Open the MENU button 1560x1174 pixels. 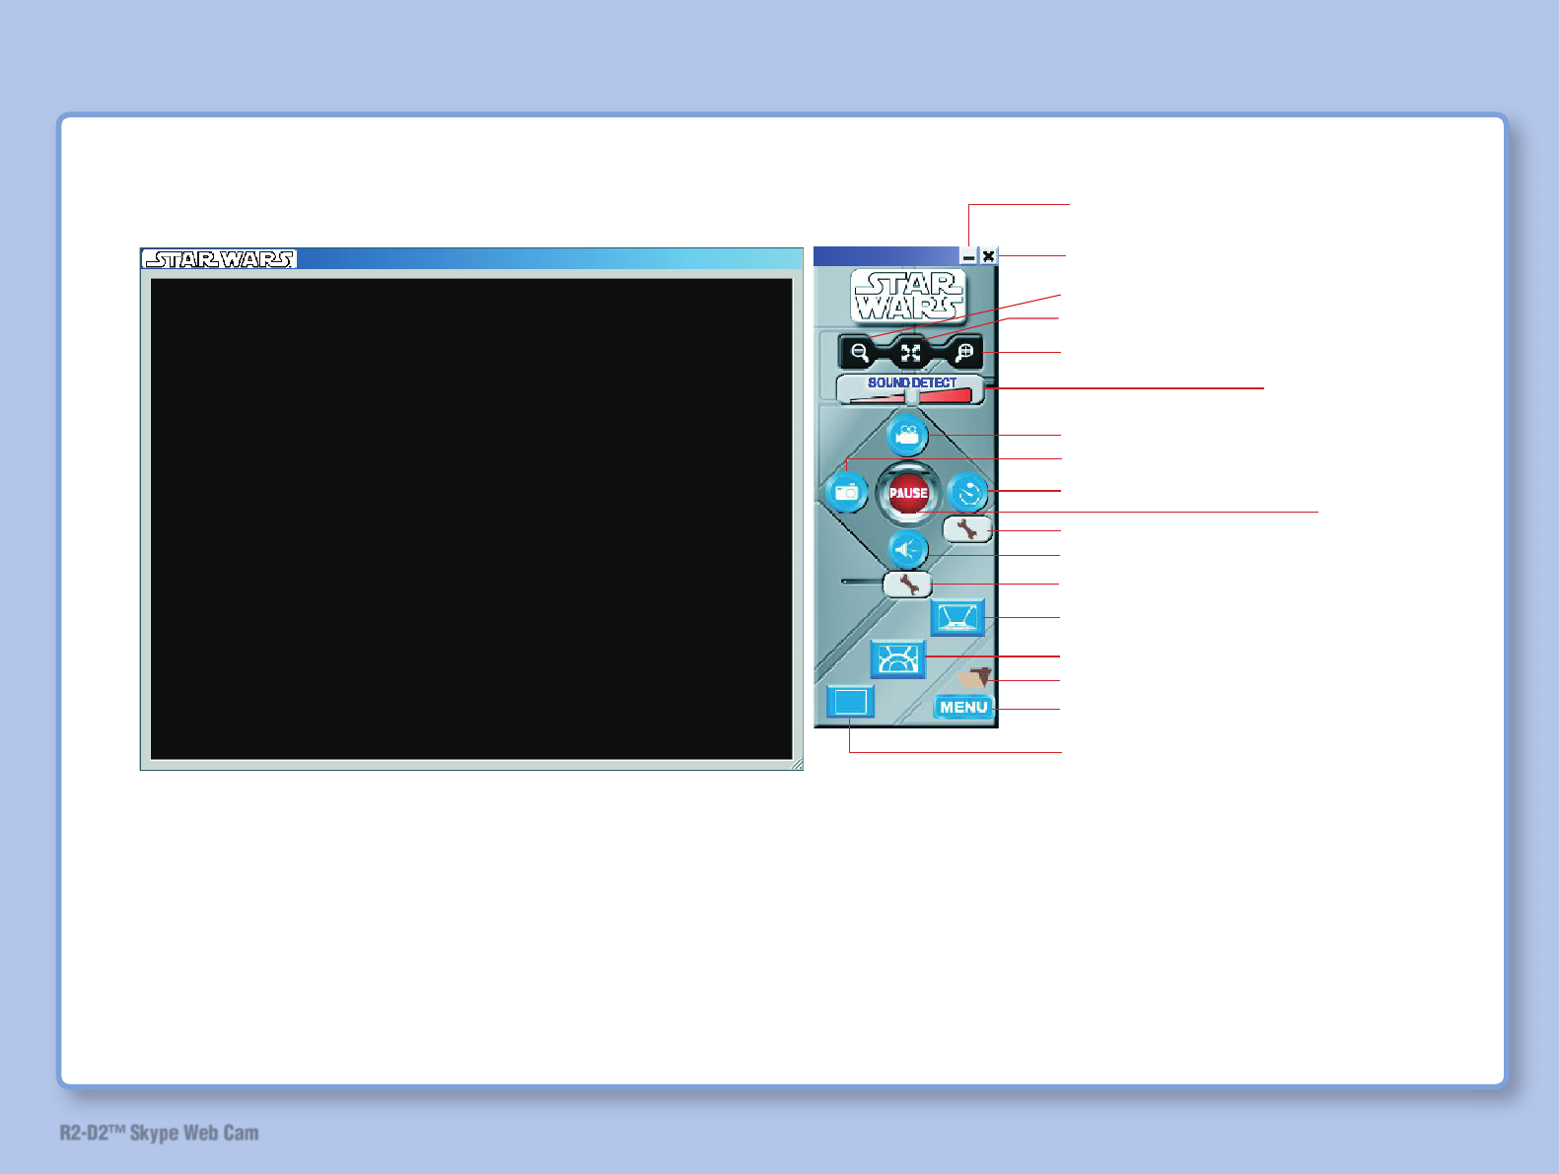[x=963, y=708]
